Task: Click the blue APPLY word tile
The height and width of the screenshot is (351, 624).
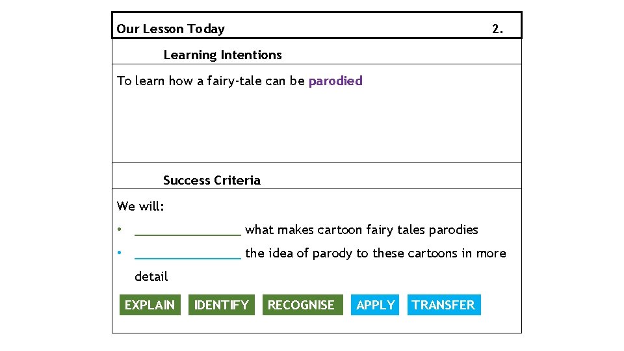Action: (375, 305)
